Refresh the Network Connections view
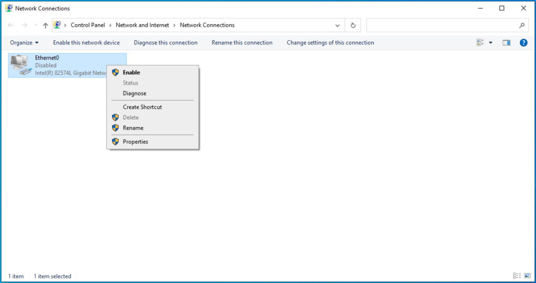Image resolution: width=536 pixels, height=283 pixels. coord(353,25)
